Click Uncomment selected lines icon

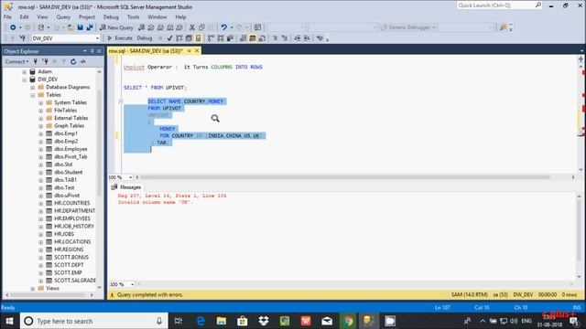(285, 38)
